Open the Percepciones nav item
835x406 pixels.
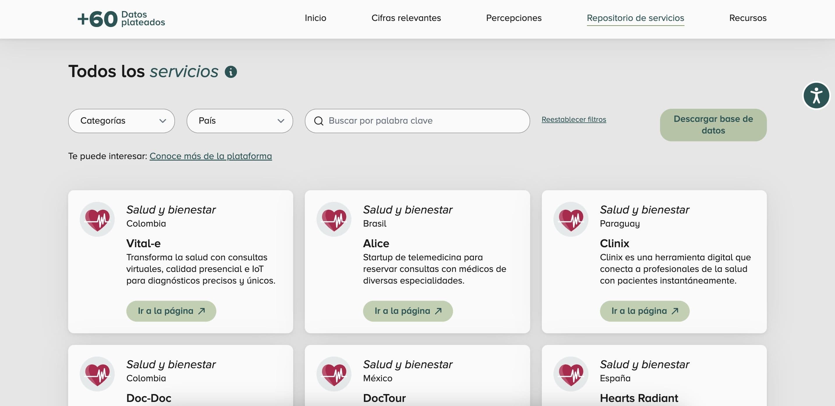click(x=514, y=18)
